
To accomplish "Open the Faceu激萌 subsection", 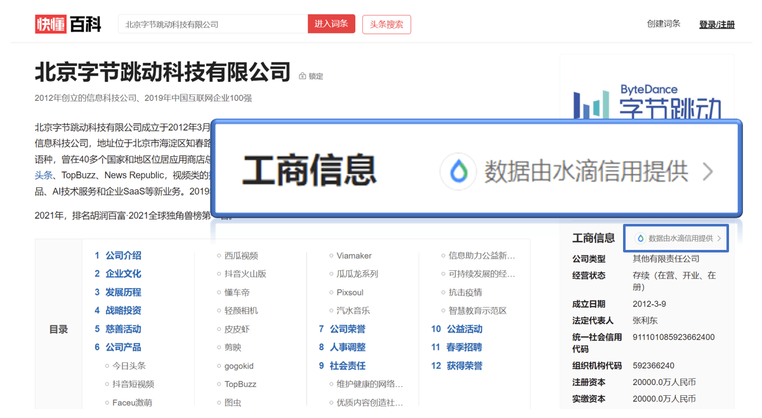I will point(132,403).
